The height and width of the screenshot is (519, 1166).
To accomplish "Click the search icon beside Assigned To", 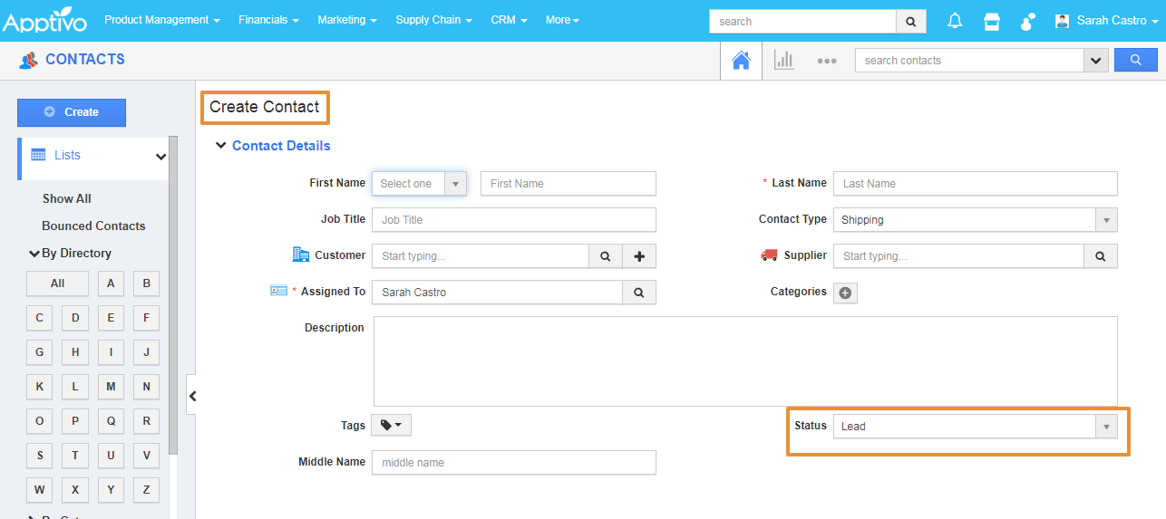I will (x=638, y=293).
